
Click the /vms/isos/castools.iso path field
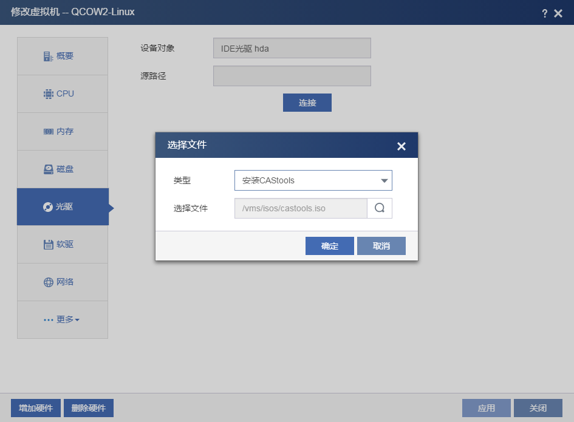click(301, 208)
